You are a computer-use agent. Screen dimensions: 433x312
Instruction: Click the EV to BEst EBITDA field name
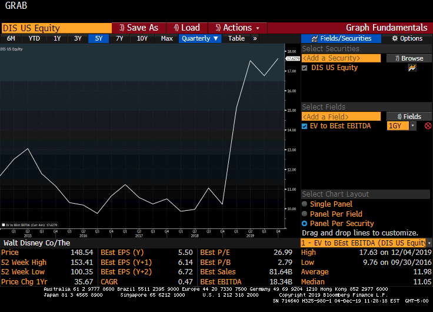click(340, 126)
